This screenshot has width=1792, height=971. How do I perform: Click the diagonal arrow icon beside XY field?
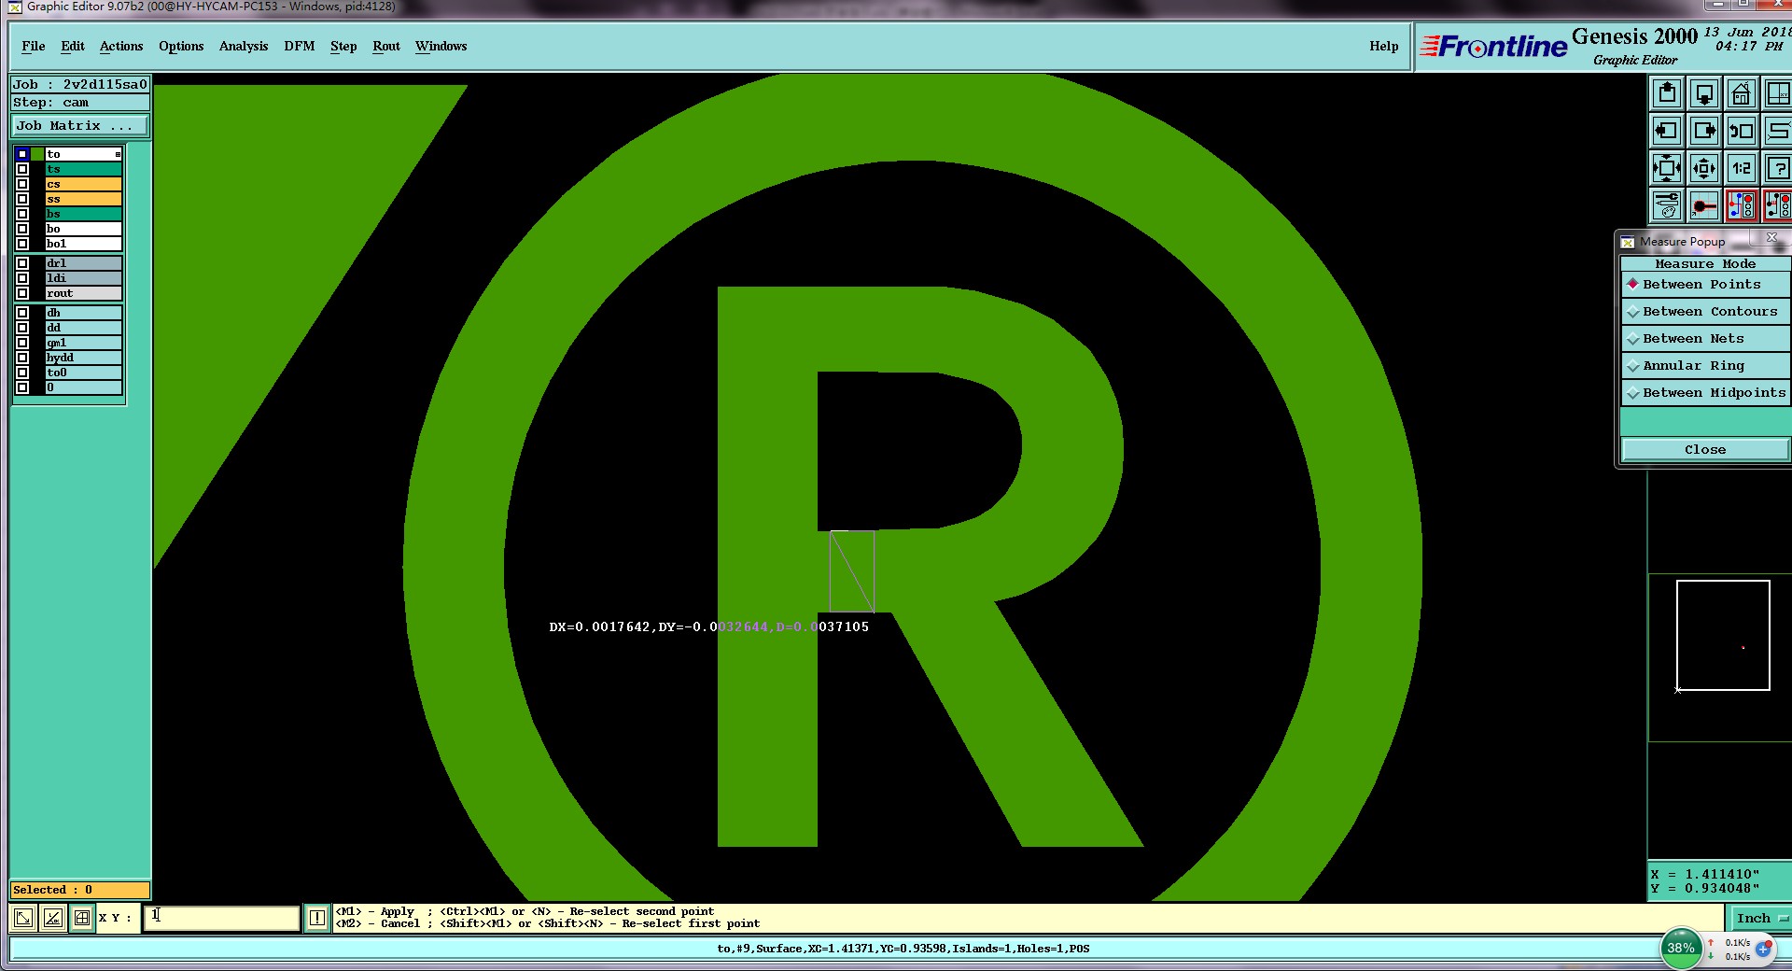pos(23,918)
